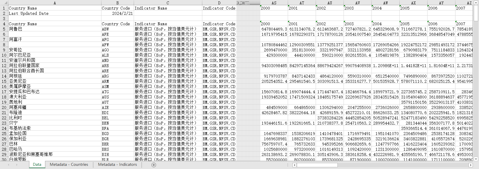Select column AV header
The image size is (479, 169).
click(358, 3)
